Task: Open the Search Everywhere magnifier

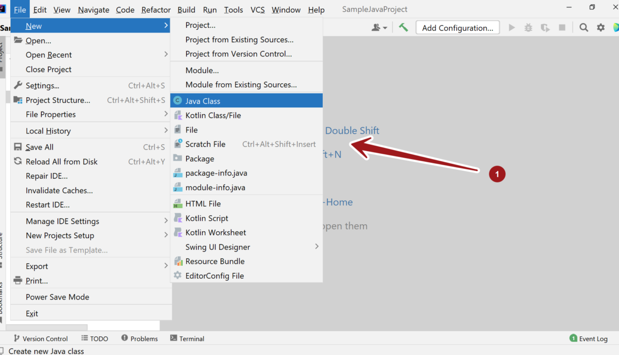Action: (x=583, y=27)
